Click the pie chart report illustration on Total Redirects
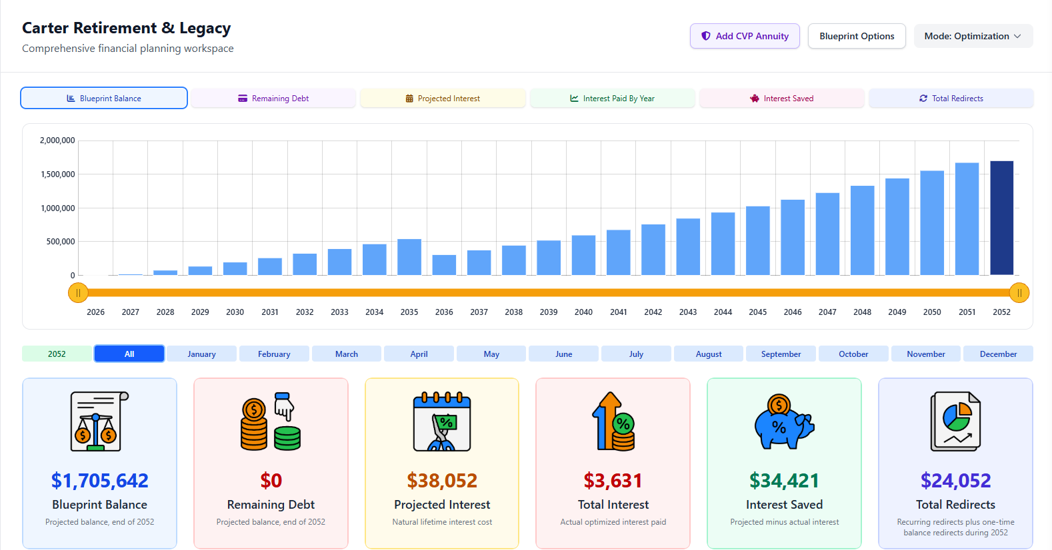 (x=955, y=421)
